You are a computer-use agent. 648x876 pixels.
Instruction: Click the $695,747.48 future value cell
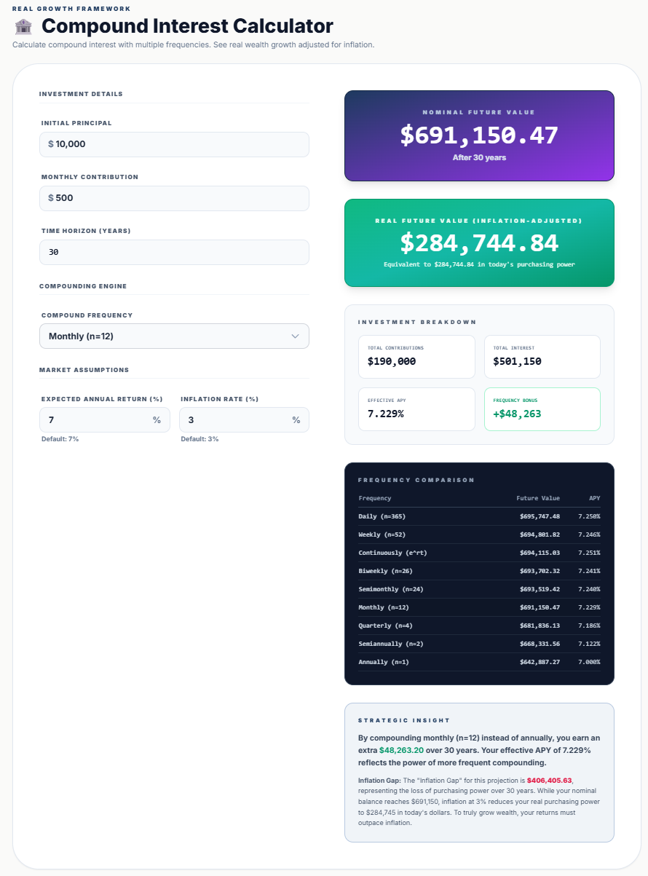[540, 516]
